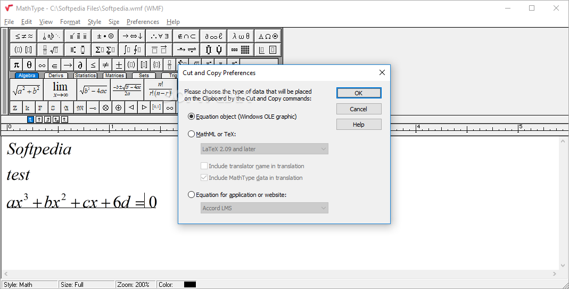Insert the quadratic formula expression

click(127, 89)
